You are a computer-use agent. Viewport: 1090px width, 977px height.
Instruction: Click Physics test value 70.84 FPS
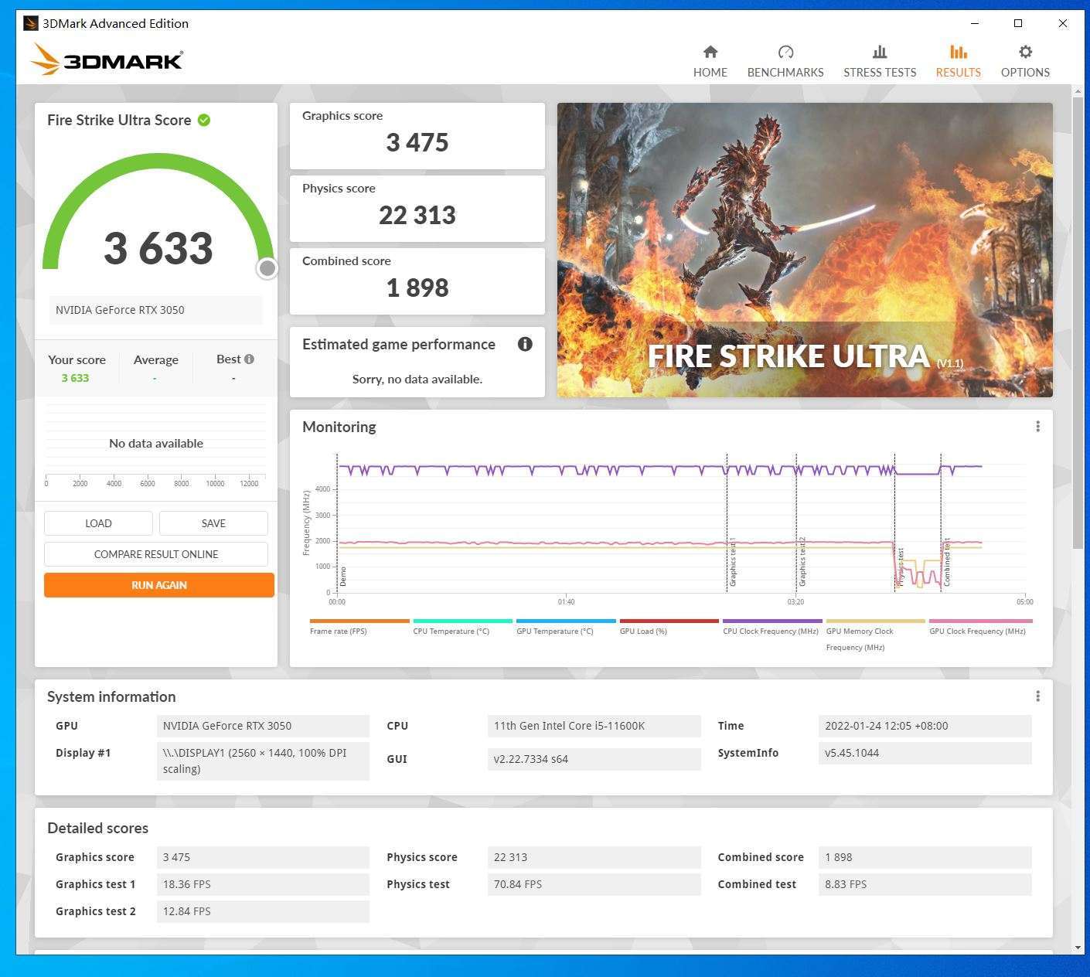pos(594,884)
